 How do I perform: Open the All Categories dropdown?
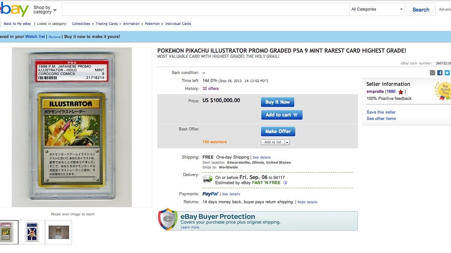pos(377,9)
